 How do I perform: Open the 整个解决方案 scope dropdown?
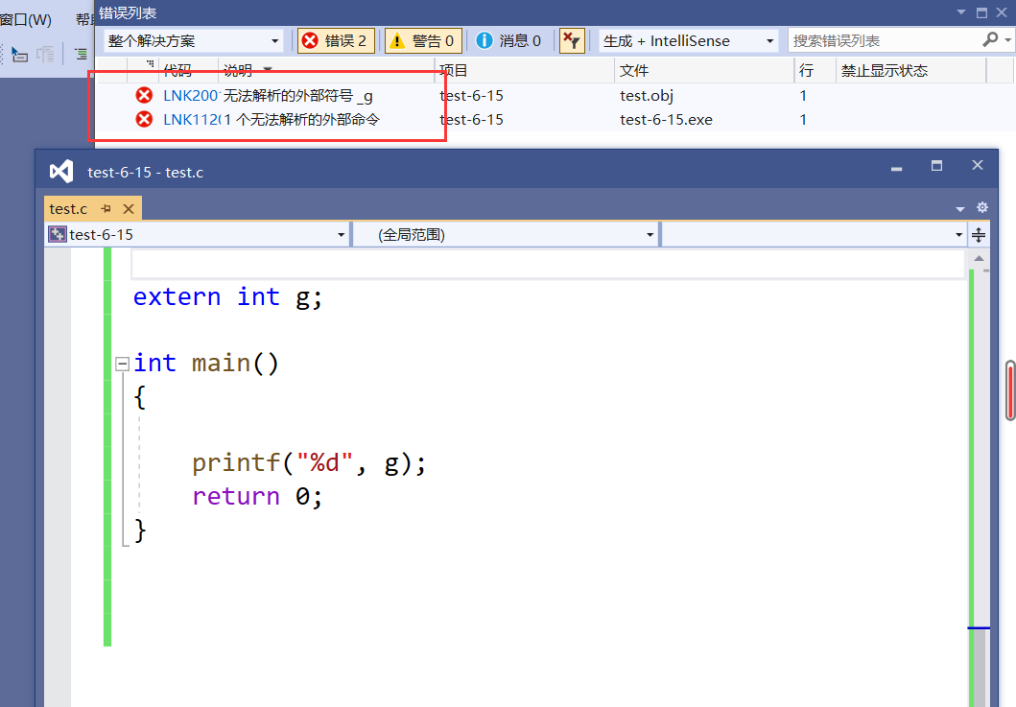(193, 41)
